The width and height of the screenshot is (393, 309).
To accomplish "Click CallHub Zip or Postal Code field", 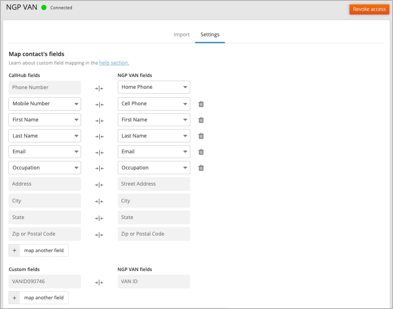I will coord(45,234).
